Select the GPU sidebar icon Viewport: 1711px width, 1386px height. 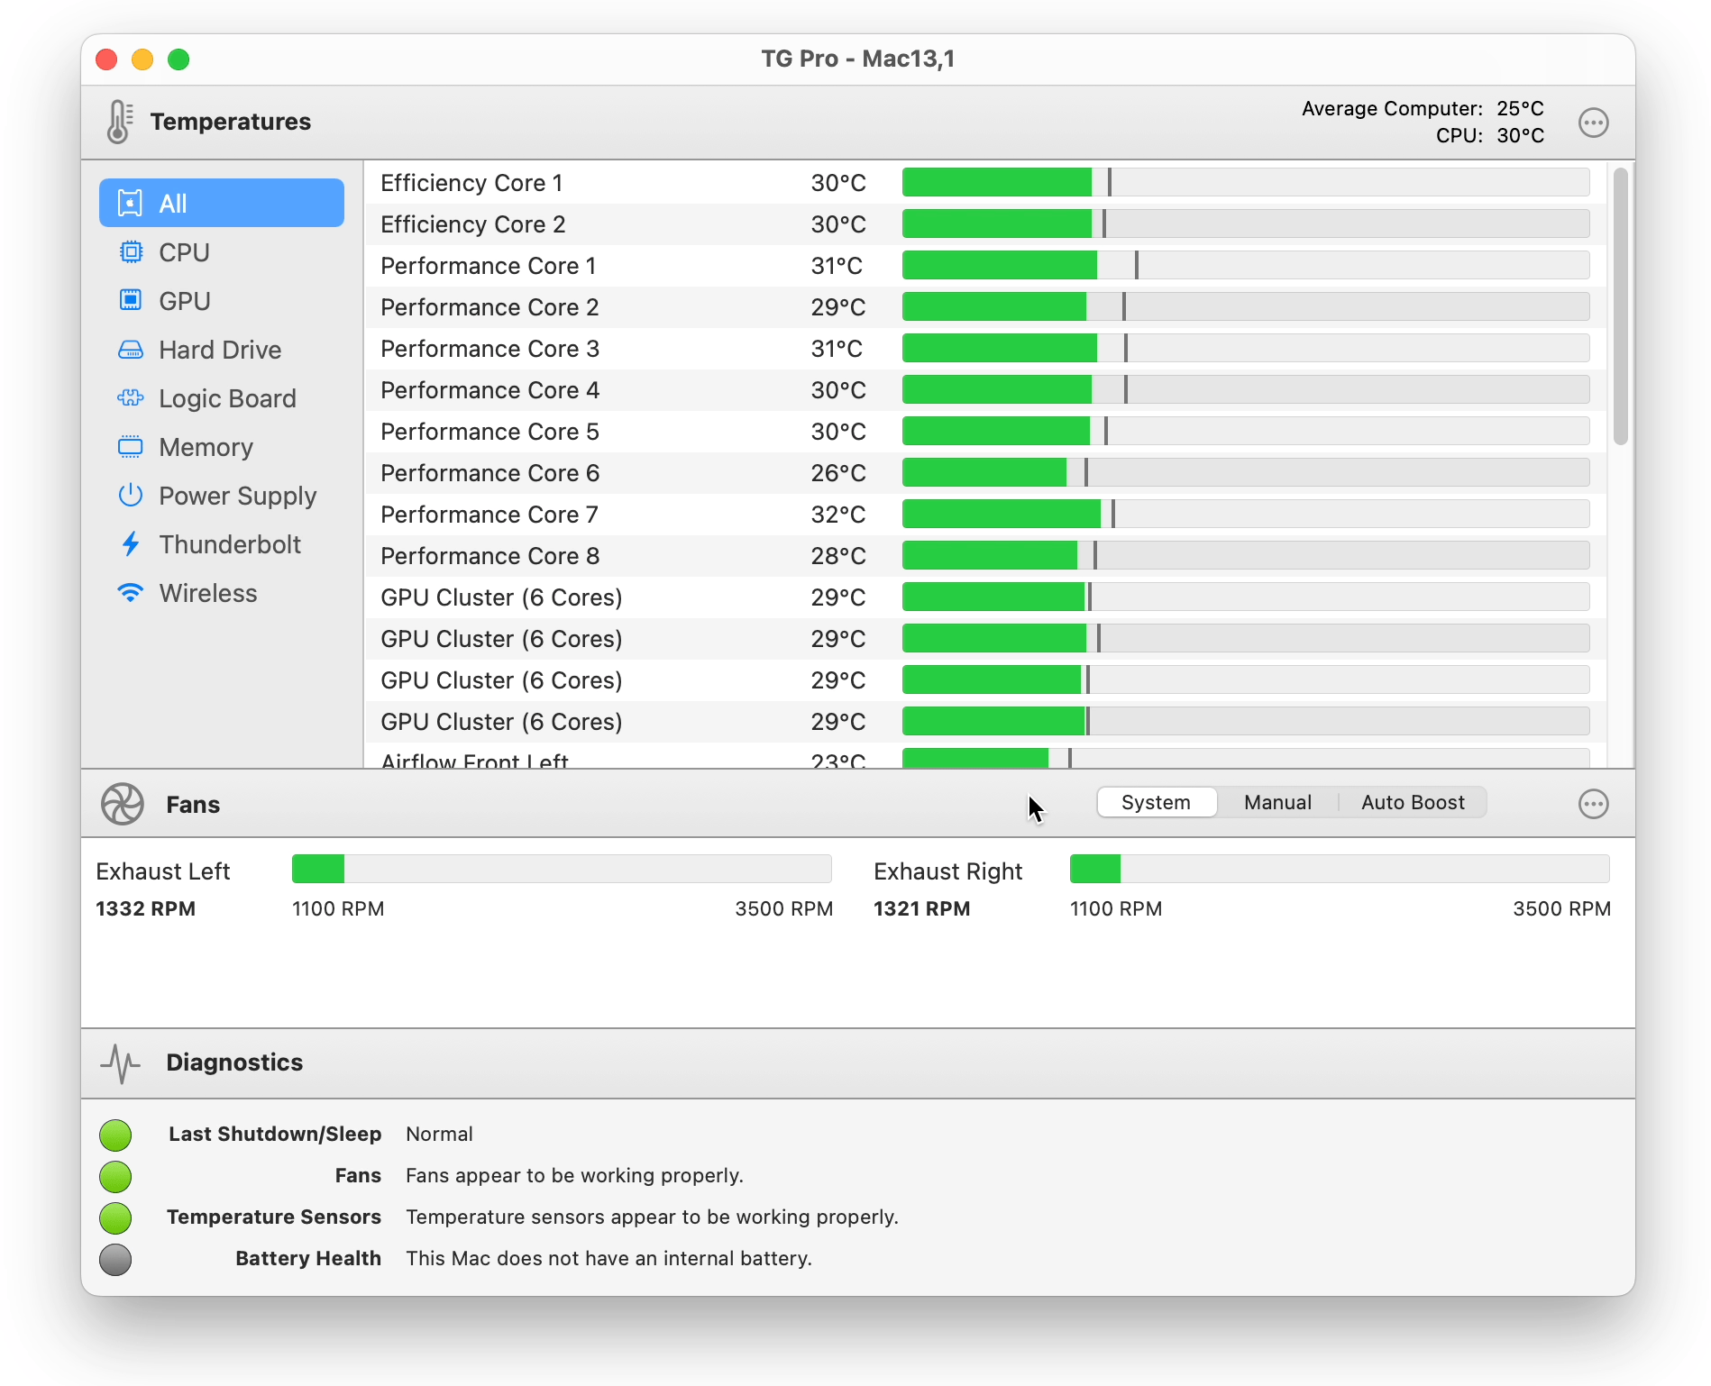pos(131,301)
